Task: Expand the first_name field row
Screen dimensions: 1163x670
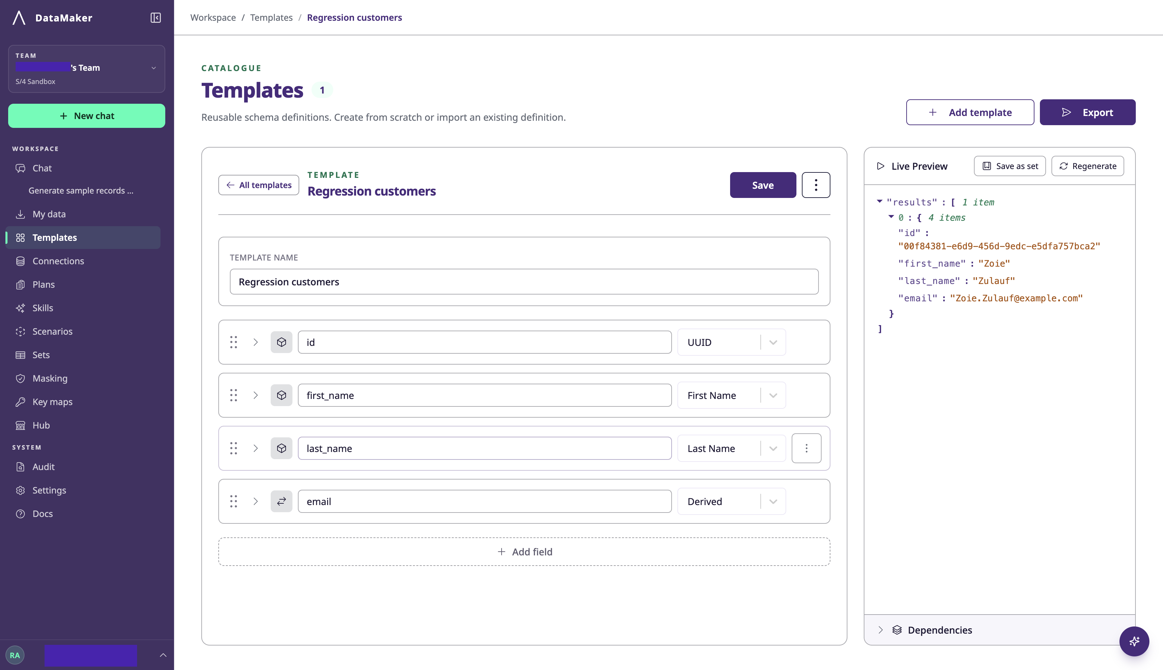Action: (256, 395)
